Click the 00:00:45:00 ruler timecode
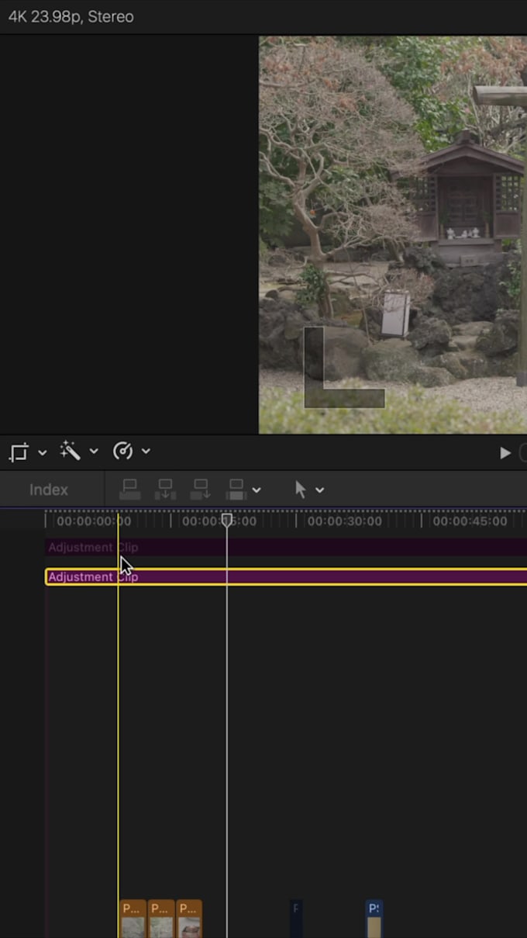Screen dimensions: 527x938 [x=470, y=521]
